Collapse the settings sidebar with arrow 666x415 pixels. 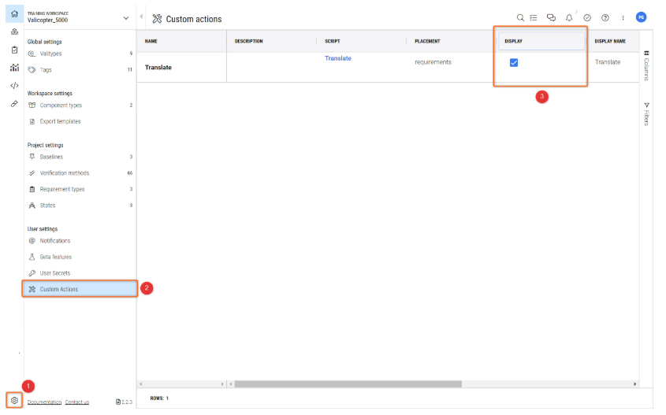pyautogui.click(x=141, y=17)
